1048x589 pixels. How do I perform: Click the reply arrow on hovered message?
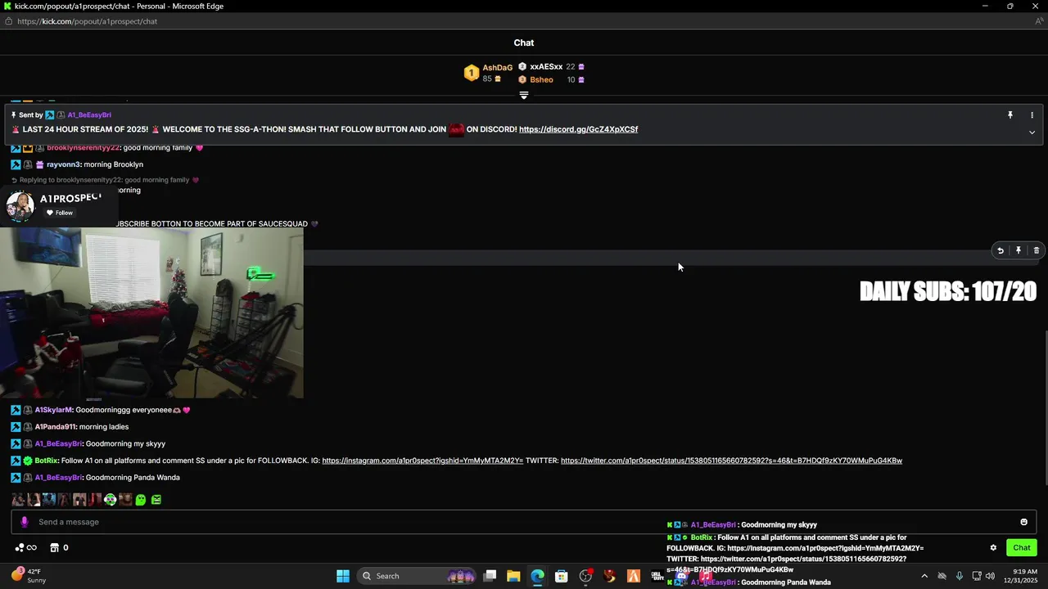pyautogui.click(x=1000, y=251)
